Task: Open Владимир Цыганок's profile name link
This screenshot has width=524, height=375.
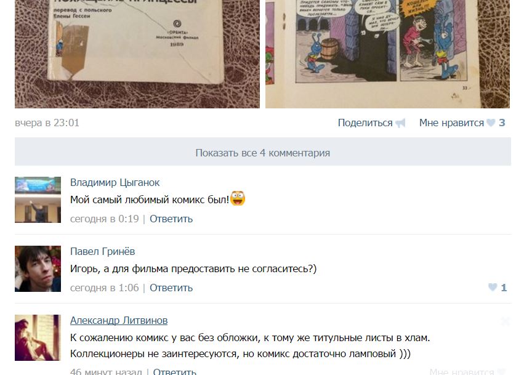Action: pos(115,182)
